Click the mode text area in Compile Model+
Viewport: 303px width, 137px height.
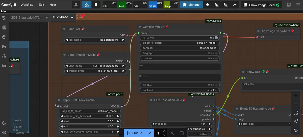tap(180, 67)
